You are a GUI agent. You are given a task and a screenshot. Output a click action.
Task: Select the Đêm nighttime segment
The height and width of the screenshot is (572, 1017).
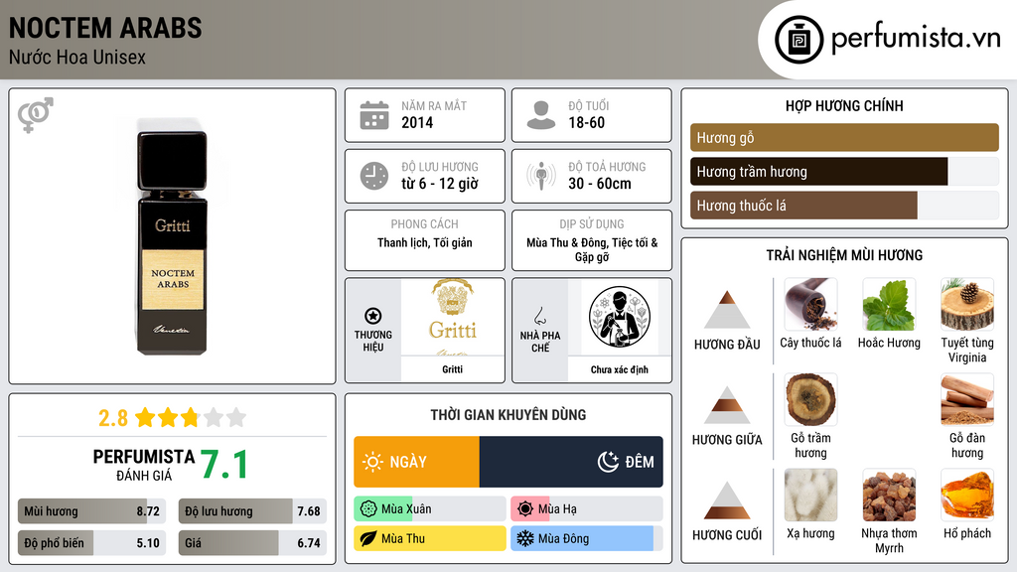click(571, 462)
